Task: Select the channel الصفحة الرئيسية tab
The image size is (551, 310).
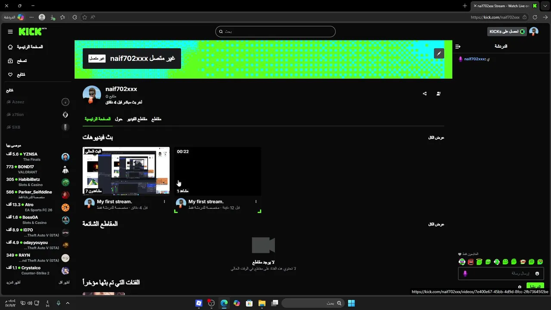Action: point(97,119)
